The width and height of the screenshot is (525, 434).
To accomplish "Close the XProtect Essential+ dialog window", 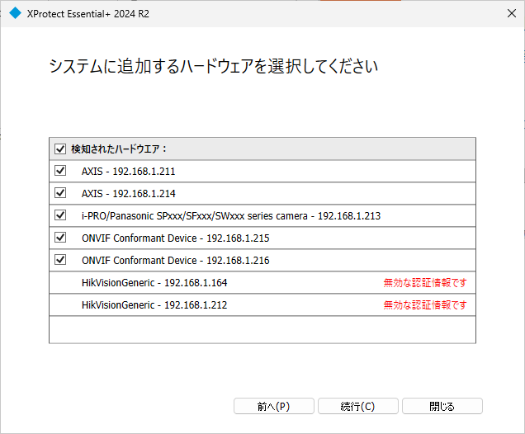I will (x=511, y=13).
